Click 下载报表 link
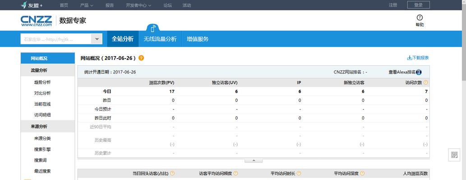The height and width of the screenshot is (180, 466). 420,58
